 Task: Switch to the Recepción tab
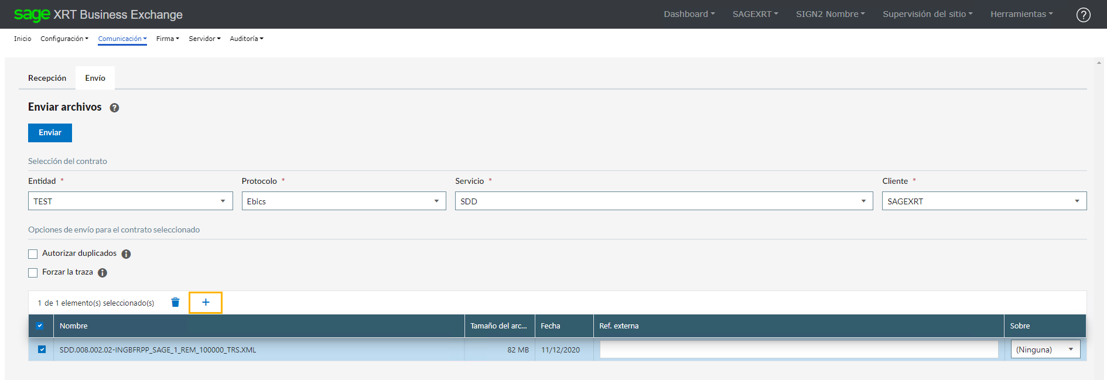pos(47,78)
